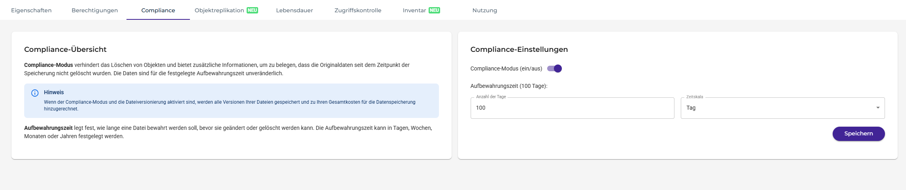Focus the Anzahl der Tage input field

(572, 108)
